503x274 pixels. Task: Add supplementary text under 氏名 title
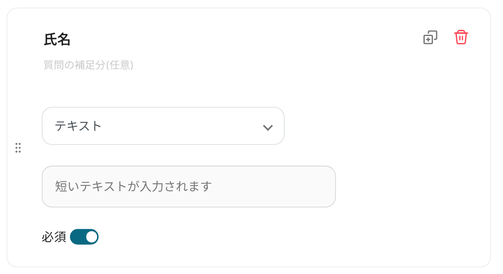tap(88, 65)
